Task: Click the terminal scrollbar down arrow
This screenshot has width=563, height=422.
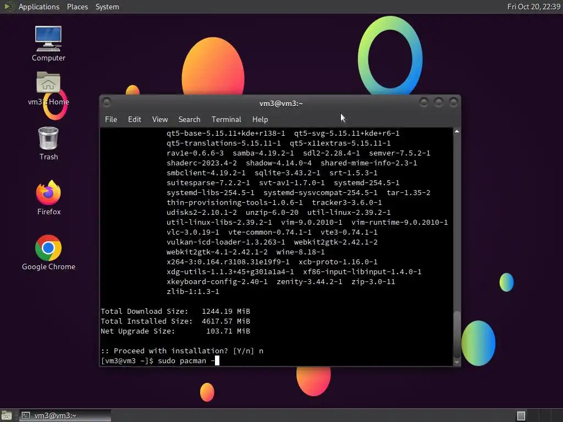Action: tap(457, 363)
